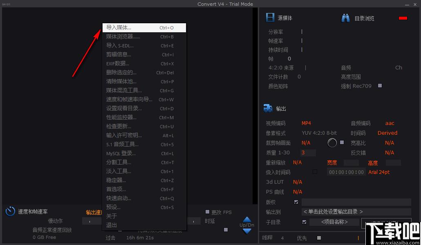Screen dimensions: 421x245
Task: Click the Output truck icon
Action: (268, 108)
